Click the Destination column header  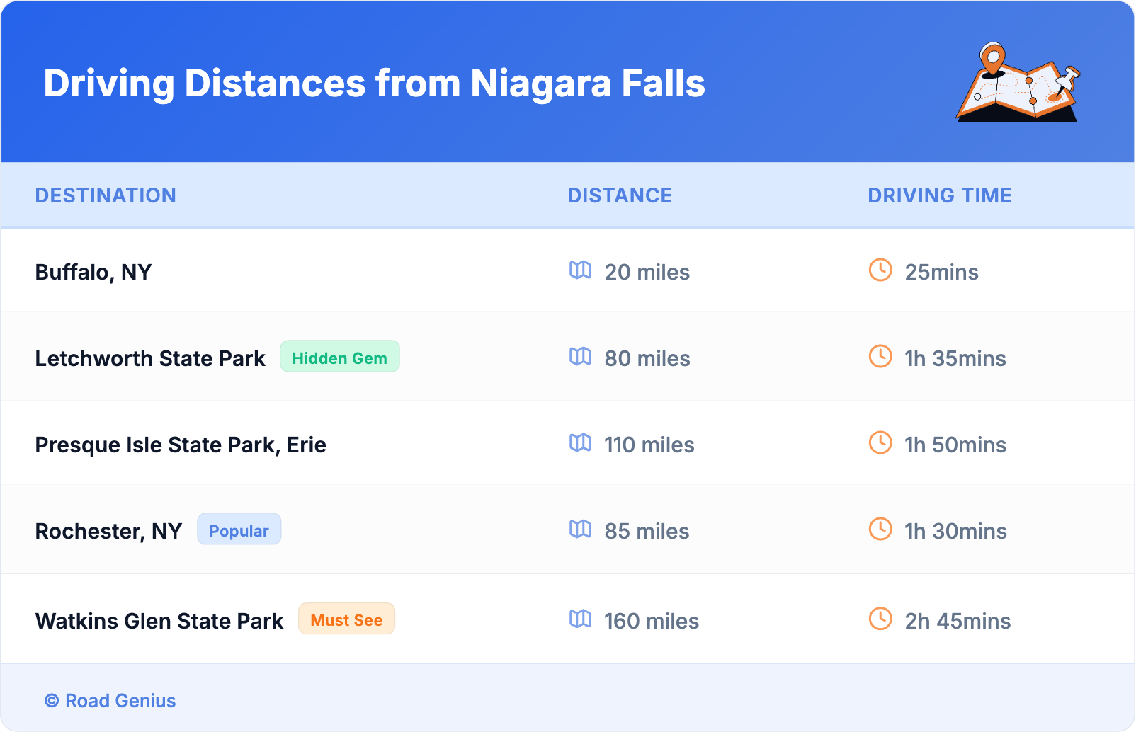coord(106,195)
